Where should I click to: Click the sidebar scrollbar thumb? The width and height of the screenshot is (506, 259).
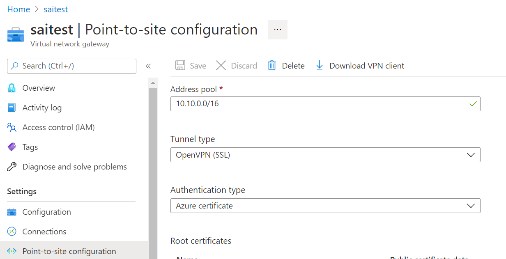click(x=153, y=173)
